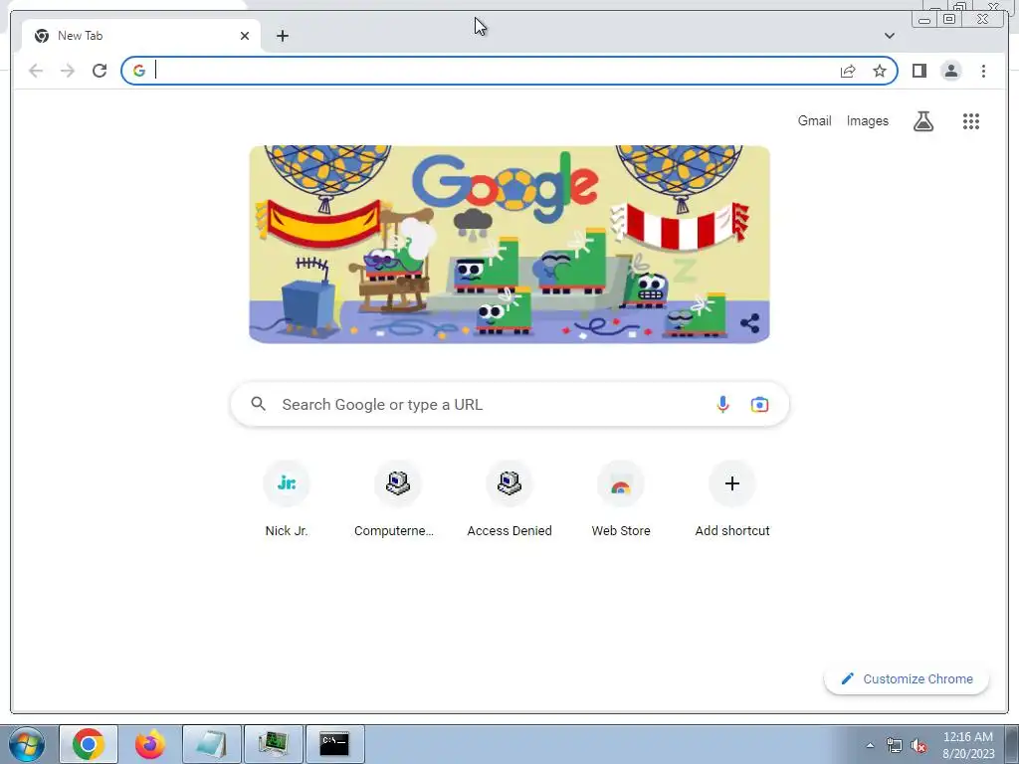Click the forward navigation arrow
This screenshot has height=764, width=1019.
pos(68,71)
